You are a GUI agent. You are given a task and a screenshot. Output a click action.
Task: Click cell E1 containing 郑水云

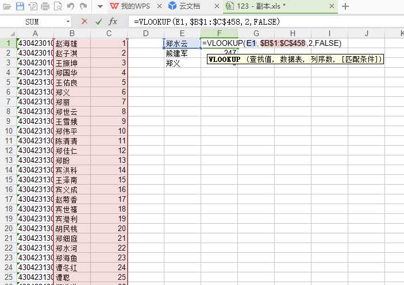pyautogui.click(x=182, y=43)
